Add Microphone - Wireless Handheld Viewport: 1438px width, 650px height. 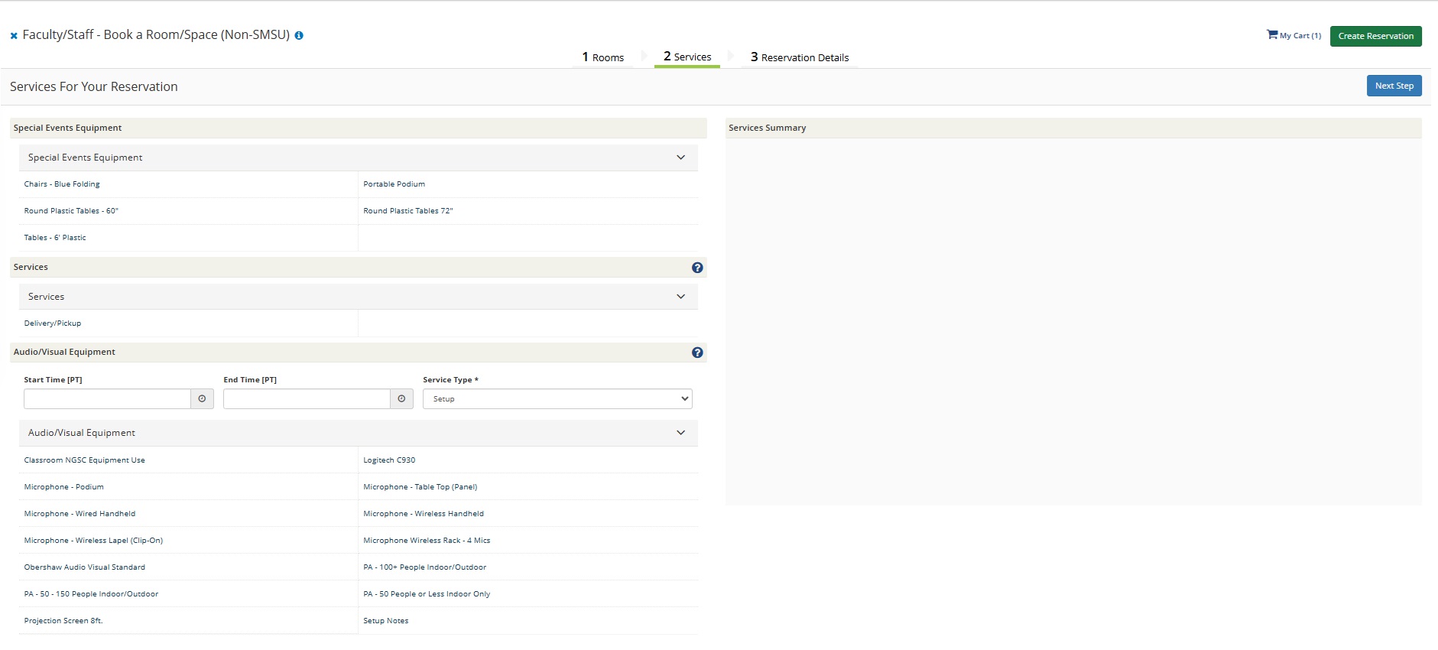424,514
